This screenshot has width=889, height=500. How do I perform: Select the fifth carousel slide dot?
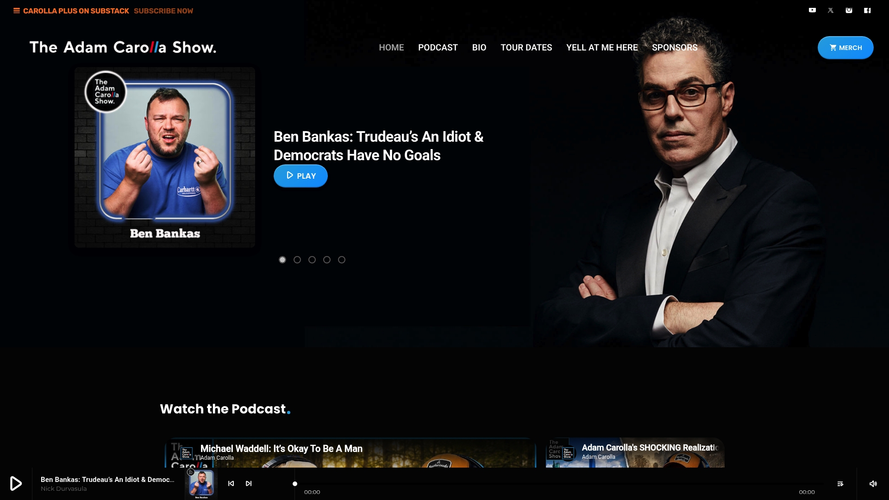pos(342,260)
